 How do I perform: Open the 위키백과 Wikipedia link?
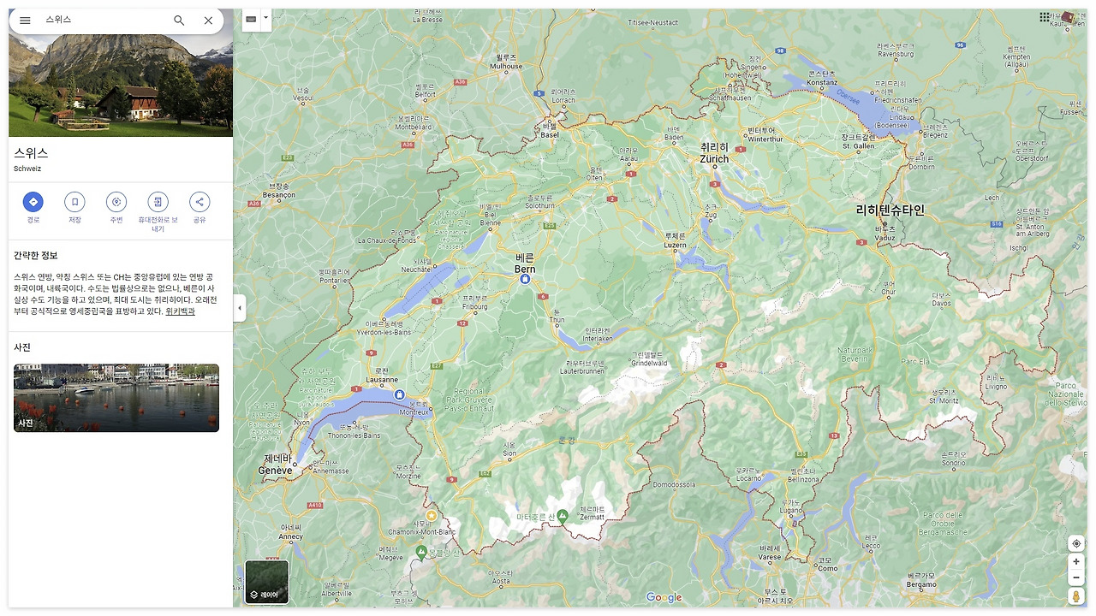178,311
